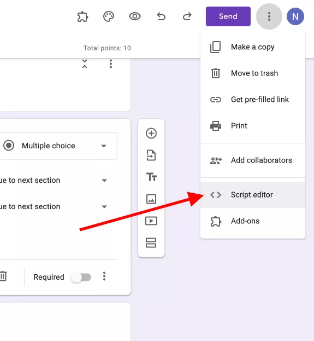
Task: Toggle the Required switch
Action: [x=81, y=278]
